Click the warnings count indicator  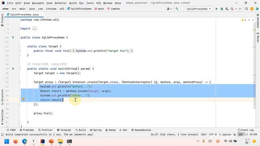click(244, 20)
